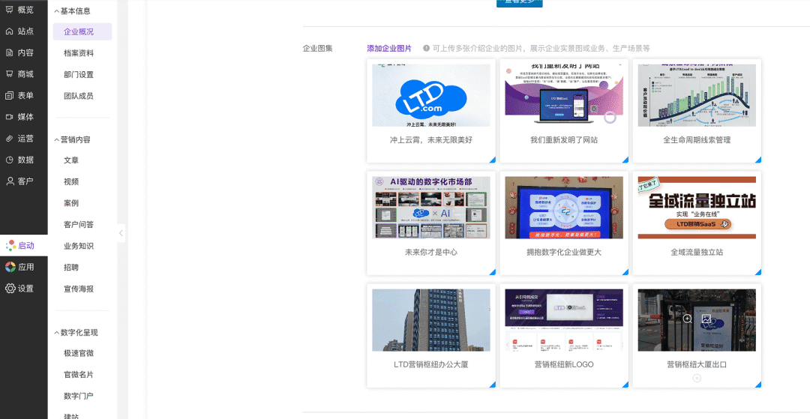
Task: Click the 站点 home icon
Action: point(9,31)
